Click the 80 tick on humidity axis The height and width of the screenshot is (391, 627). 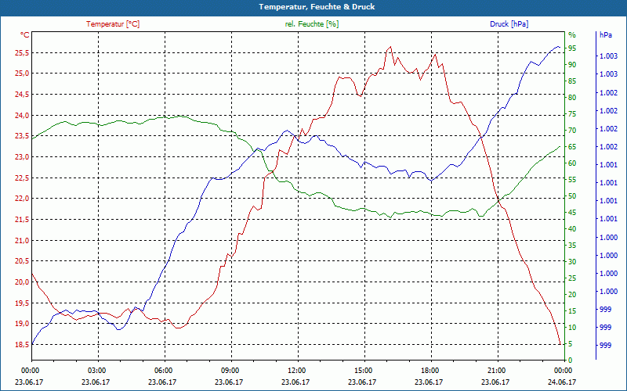tap(572, 97)
